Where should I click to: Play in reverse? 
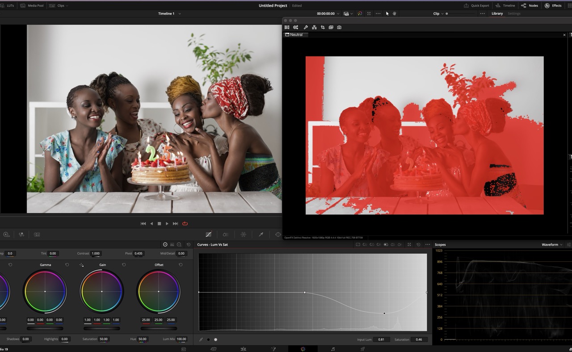pyautogui.click(x=151, y=223)
